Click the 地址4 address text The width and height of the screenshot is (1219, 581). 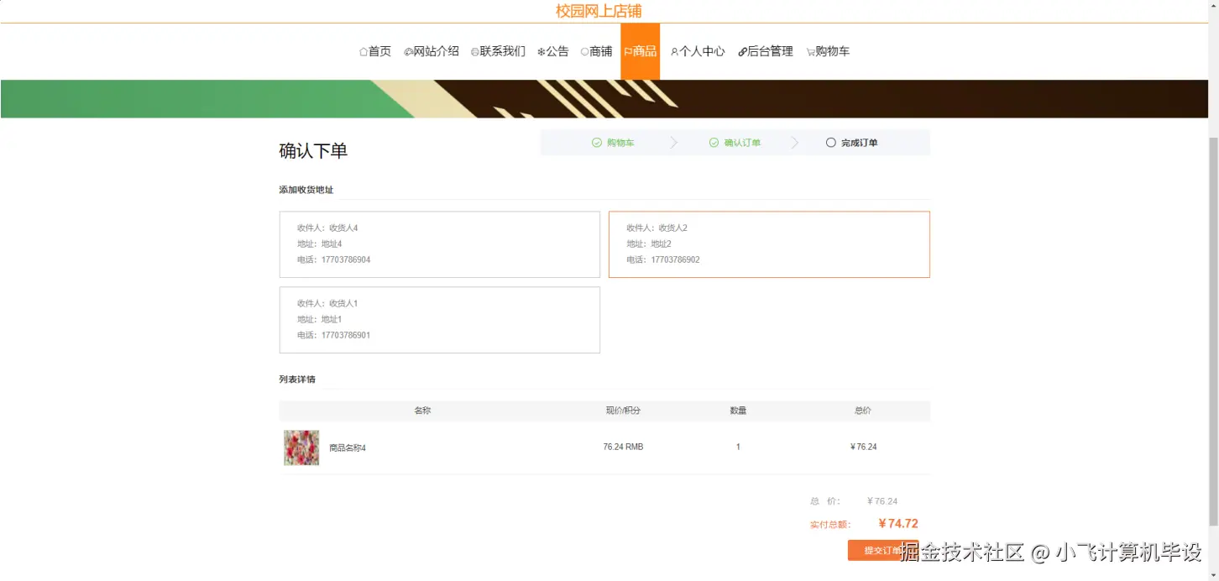332,244
